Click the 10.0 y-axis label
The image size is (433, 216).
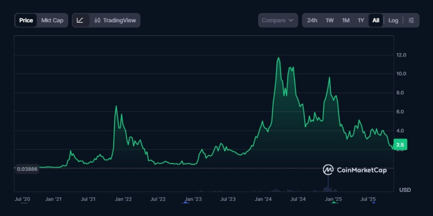click(401, 73)
